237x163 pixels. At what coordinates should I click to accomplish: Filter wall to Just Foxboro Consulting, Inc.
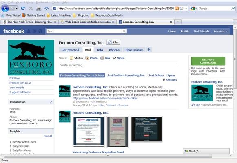[x=126, y=75]
